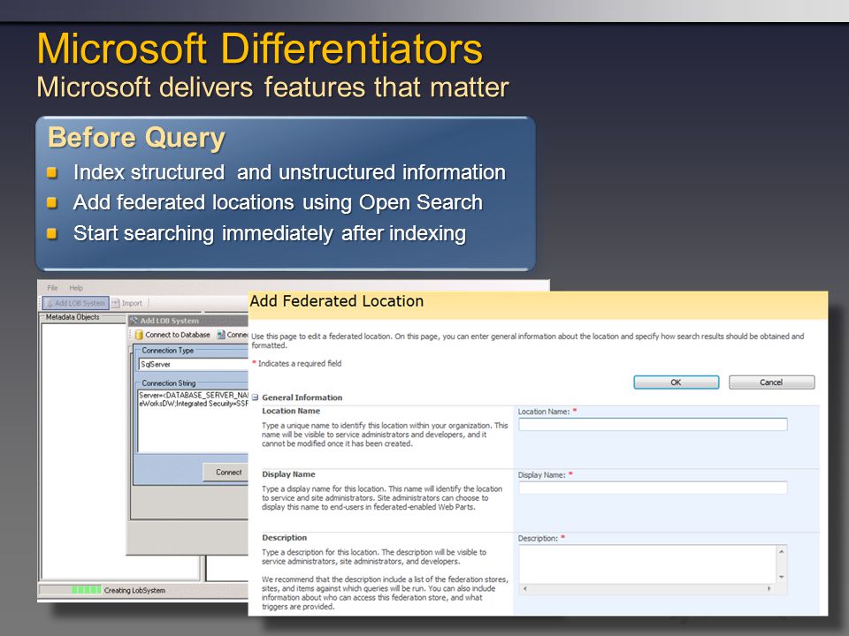Screen dimensions: 849x636
Task: Click inside the Connection String text box
Action: (x=193, y=420)
